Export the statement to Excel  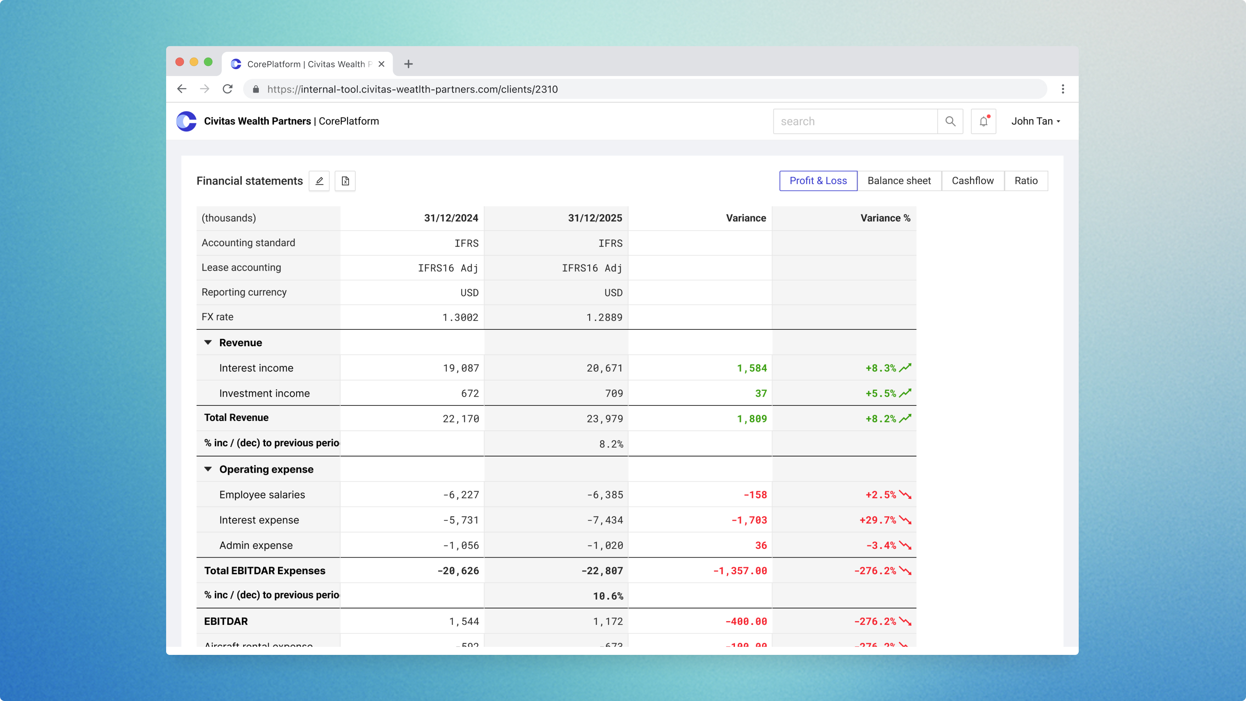pyautogui.click(x=345, y=181)
